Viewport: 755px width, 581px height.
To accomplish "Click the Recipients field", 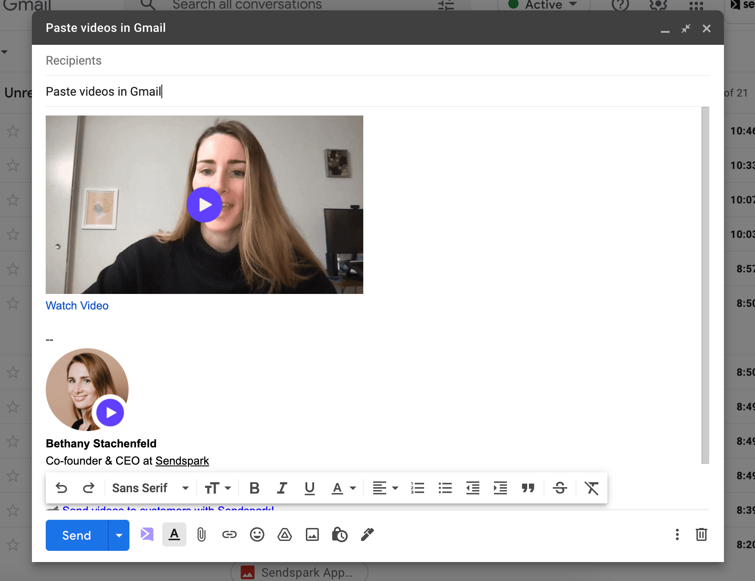I will pos(378,60).
